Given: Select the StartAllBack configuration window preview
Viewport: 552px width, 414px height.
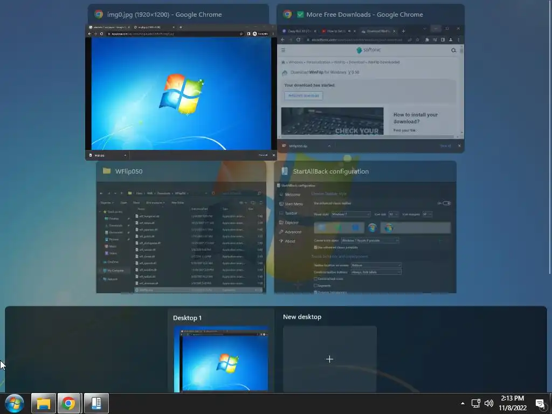Looking at the screenshot, I should [x=365, y=237].
